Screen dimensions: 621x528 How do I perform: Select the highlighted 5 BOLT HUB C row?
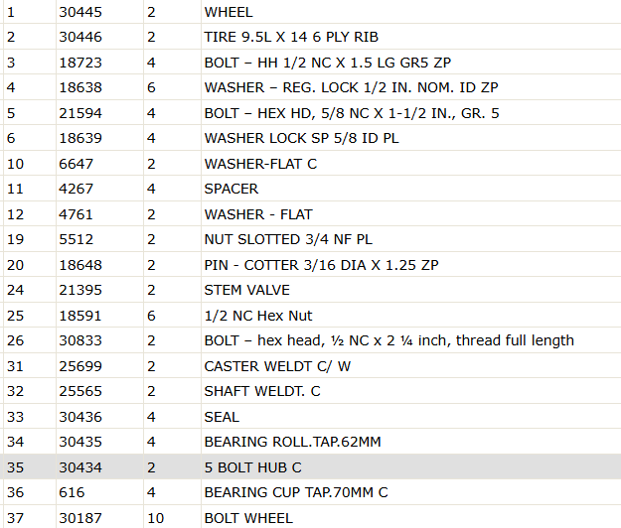[310, 467]
